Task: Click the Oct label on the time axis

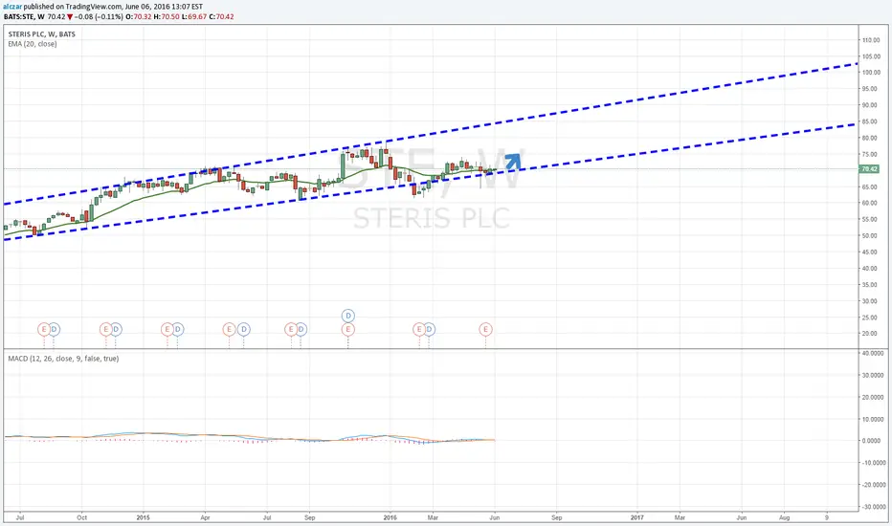Action: click(x=82, y=517)
